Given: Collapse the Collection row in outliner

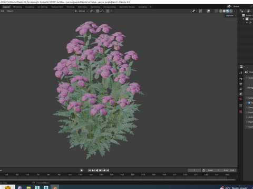Looking at the screenshot, I should (x=244, y=19).
